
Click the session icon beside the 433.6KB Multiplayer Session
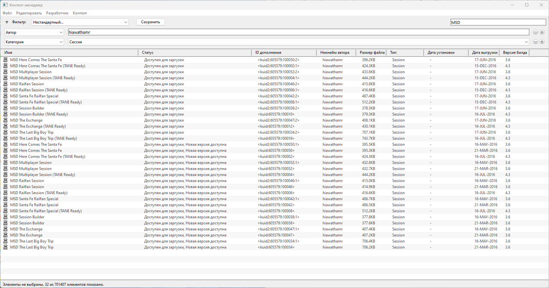coord(6,72)
